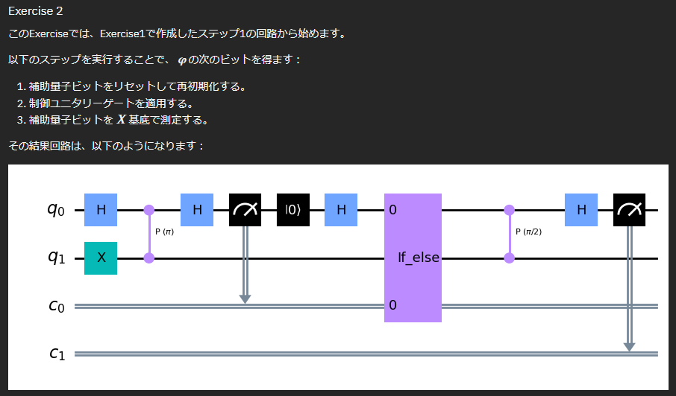Click the q1 qubit label
676x396 pixels.
click(x=57, y=258)
